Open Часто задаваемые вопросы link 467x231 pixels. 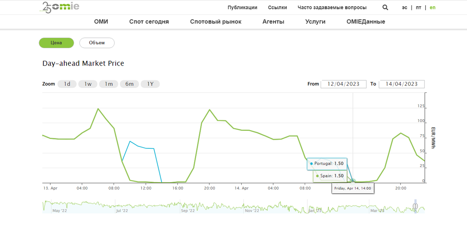click(x=332, y=7)
